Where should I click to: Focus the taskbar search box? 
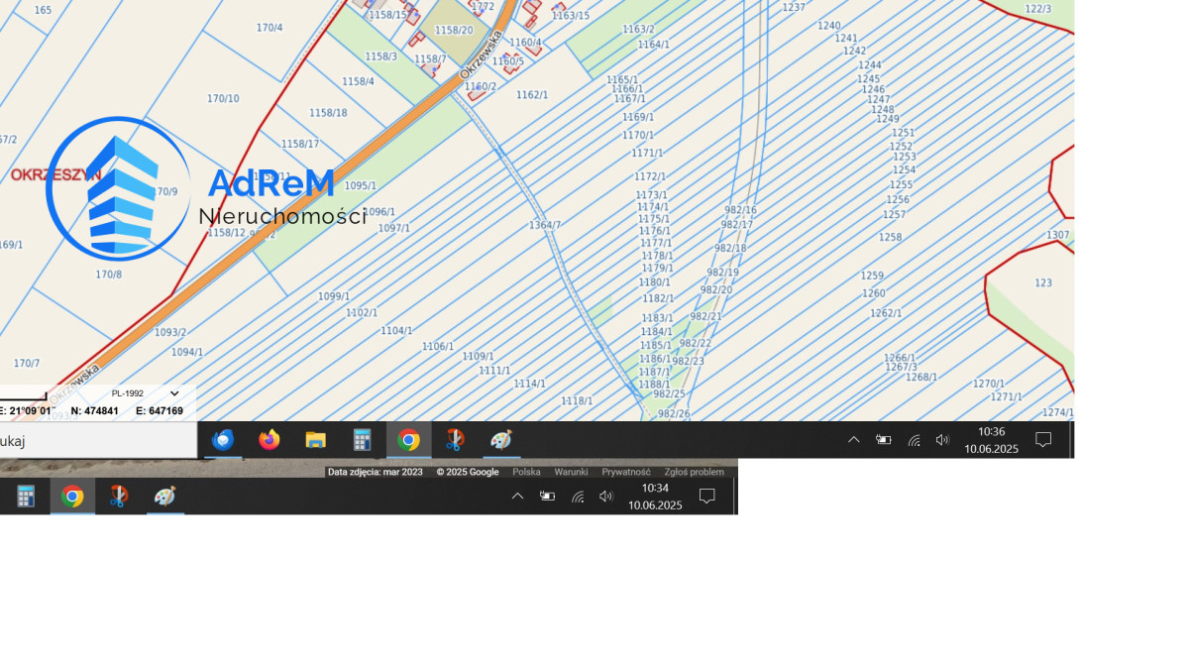[98, 441]
